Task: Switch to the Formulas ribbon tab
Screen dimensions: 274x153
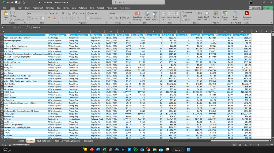Action: click(50, 8)
